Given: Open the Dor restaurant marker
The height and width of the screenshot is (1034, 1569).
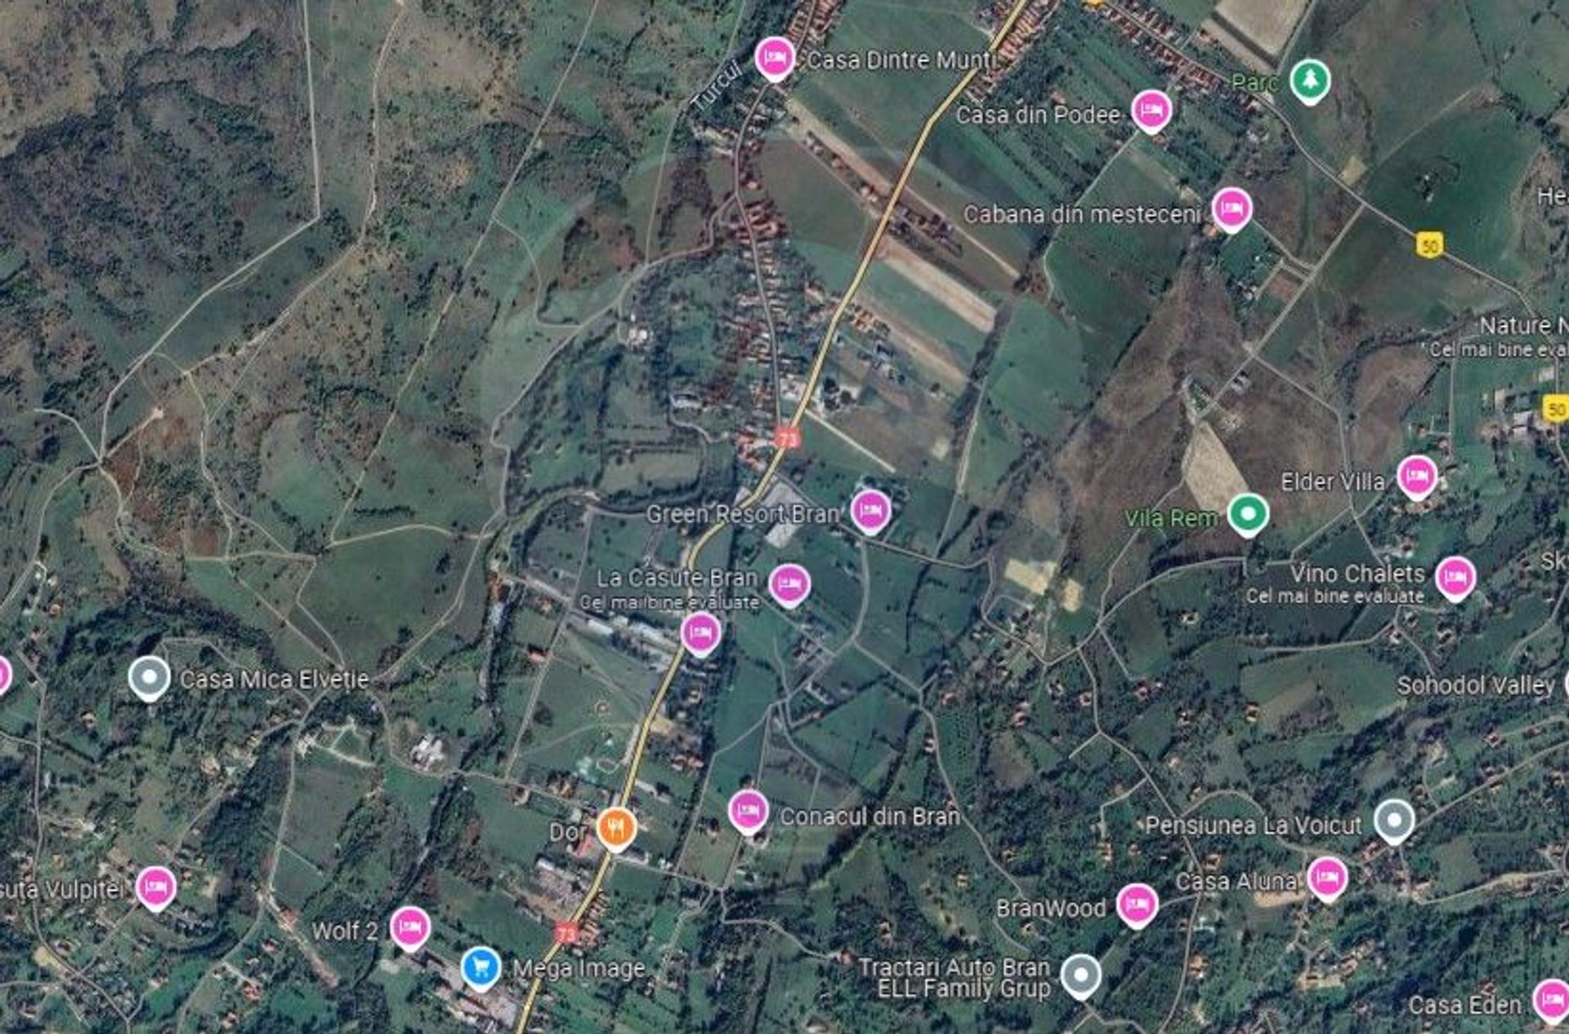Looking at the screenshot, I should [616, 830].
